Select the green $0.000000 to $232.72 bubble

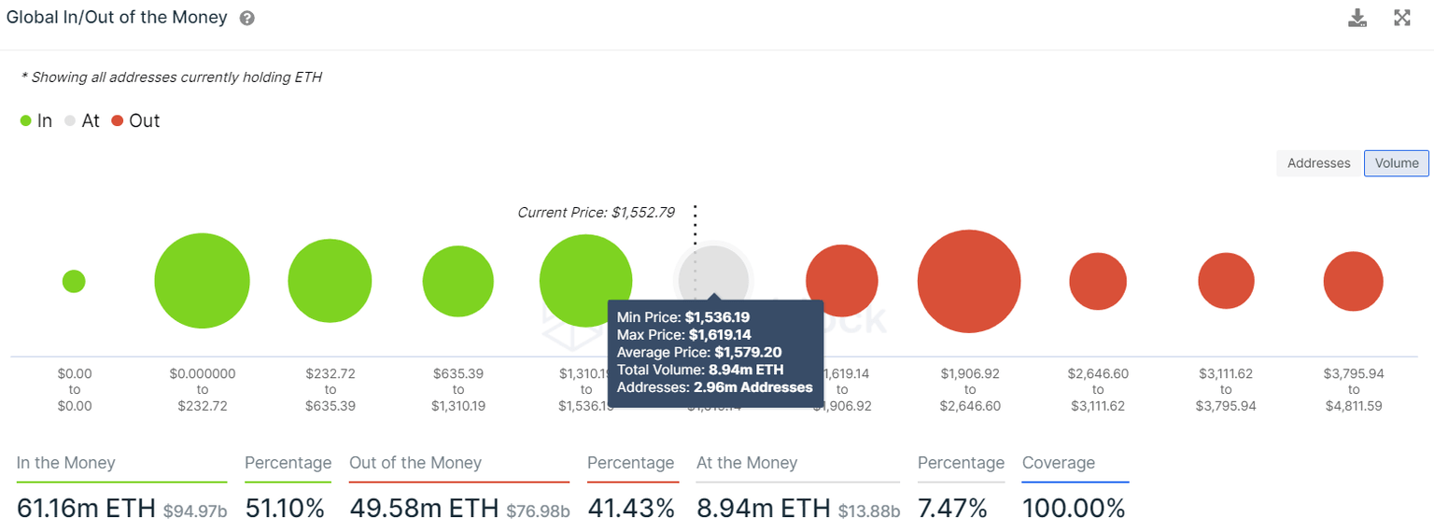tap(202, 281)
